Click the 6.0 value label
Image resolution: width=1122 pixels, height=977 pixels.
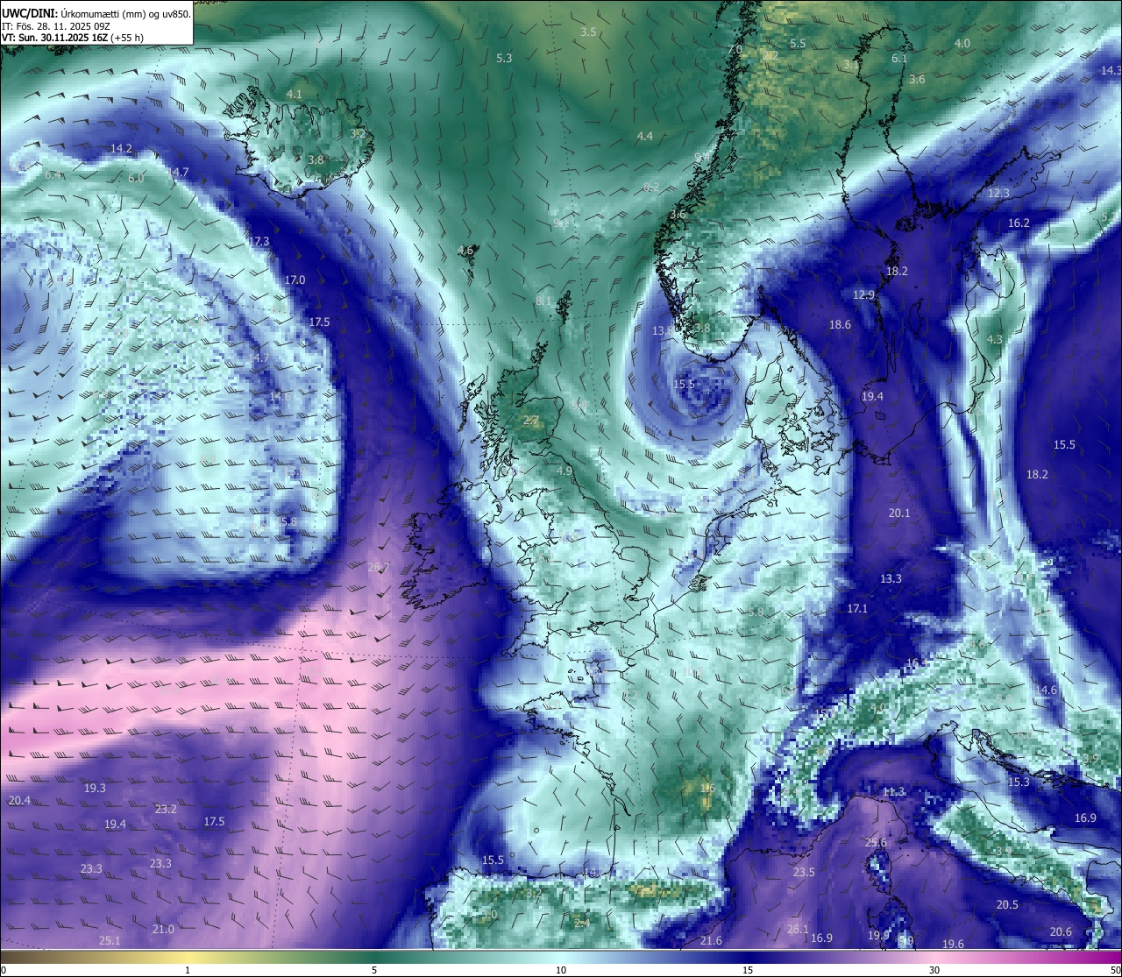click(x=136, y=179)
